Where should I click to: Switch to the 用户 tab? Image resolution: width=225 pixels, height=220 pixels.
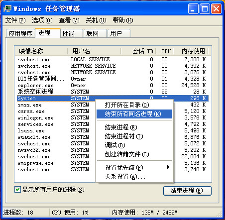pyautogui.click(x=119, y=33)
